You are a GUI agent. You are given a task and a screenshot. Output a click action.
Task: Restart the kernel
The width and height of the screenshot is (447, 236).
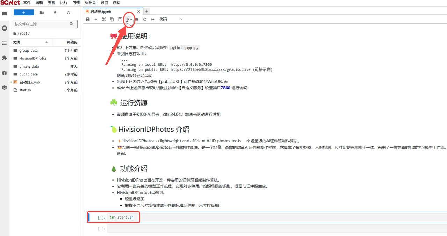point(145,20)
